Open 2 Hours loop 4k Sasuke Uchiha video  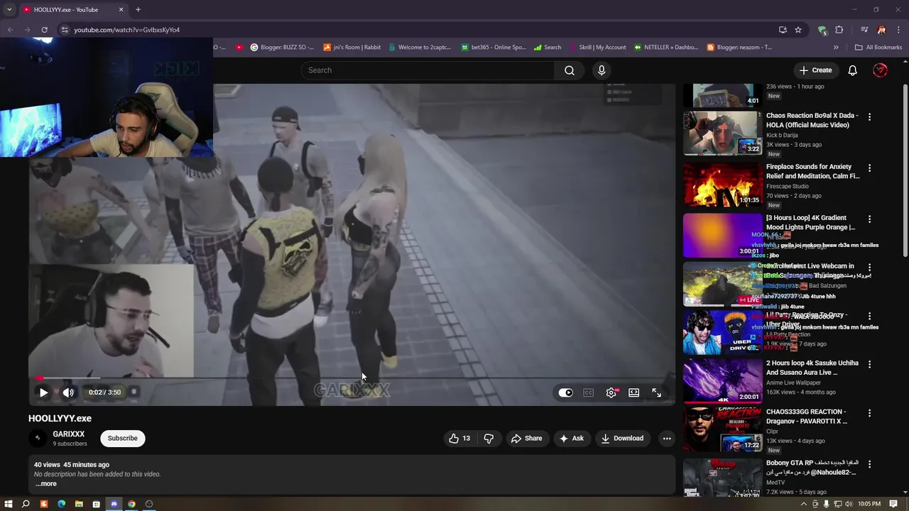coord(812,368)
